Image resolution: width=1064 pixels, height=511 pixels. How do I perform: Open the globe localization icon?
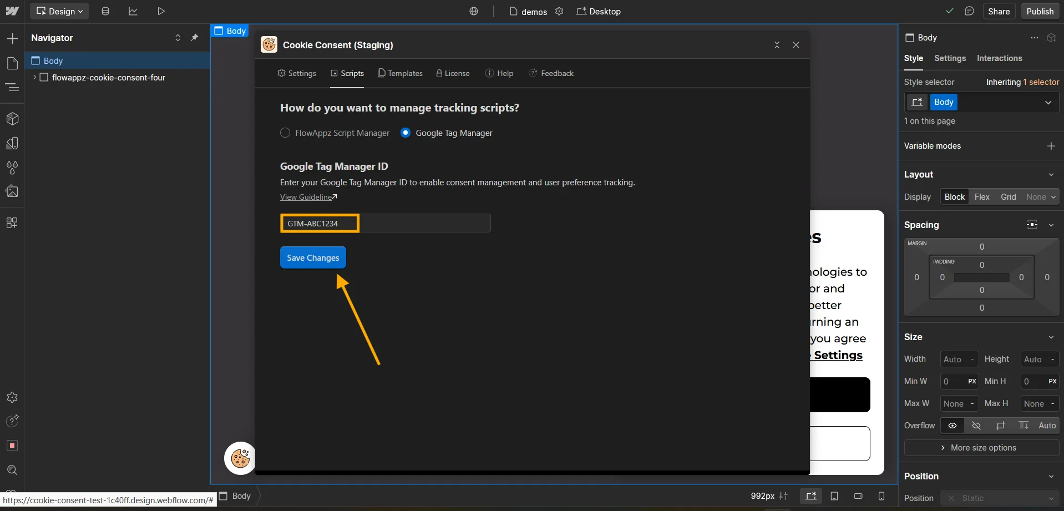pos(474,11)
